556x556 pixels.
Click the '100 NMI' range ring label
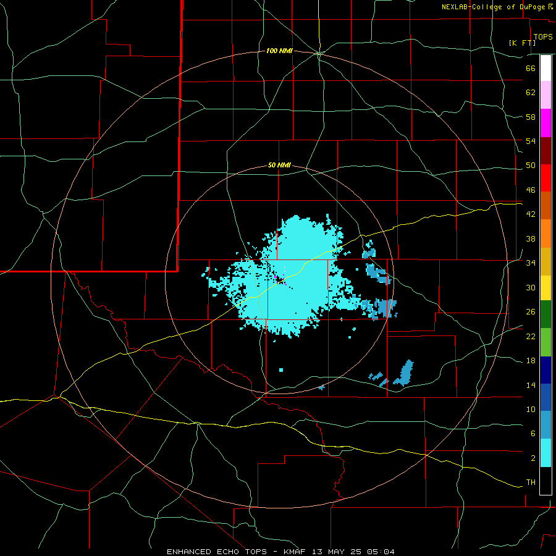point(279,51)
